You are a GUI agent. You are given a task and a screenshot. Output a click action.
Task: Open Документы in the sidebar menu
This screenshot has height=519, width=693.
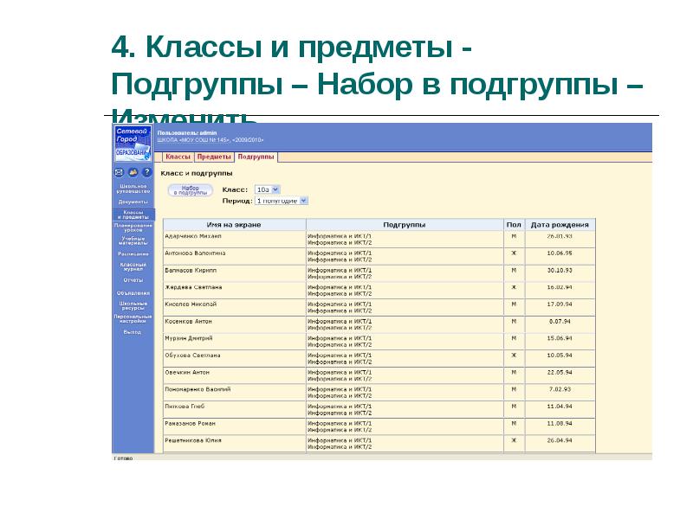tap(133, 202)
